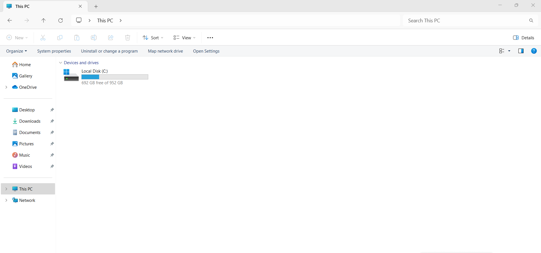Open the See more three-dots menu
The image size is (541, 253).
click(210, 38)
